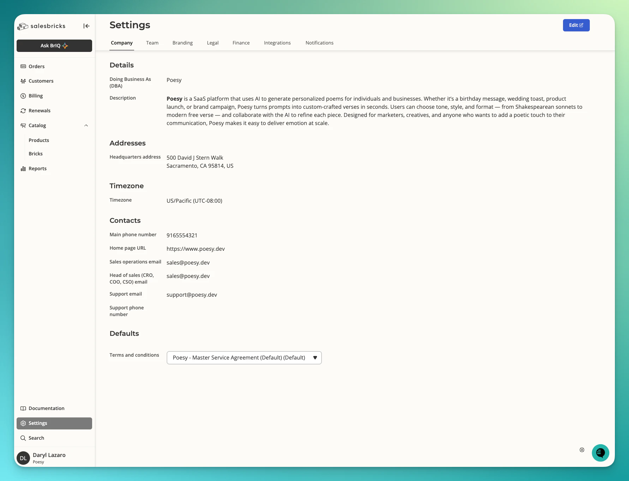The height and width of the screenshot is (481, 629).
Task: Open the Legal tab
Action: 213,43
